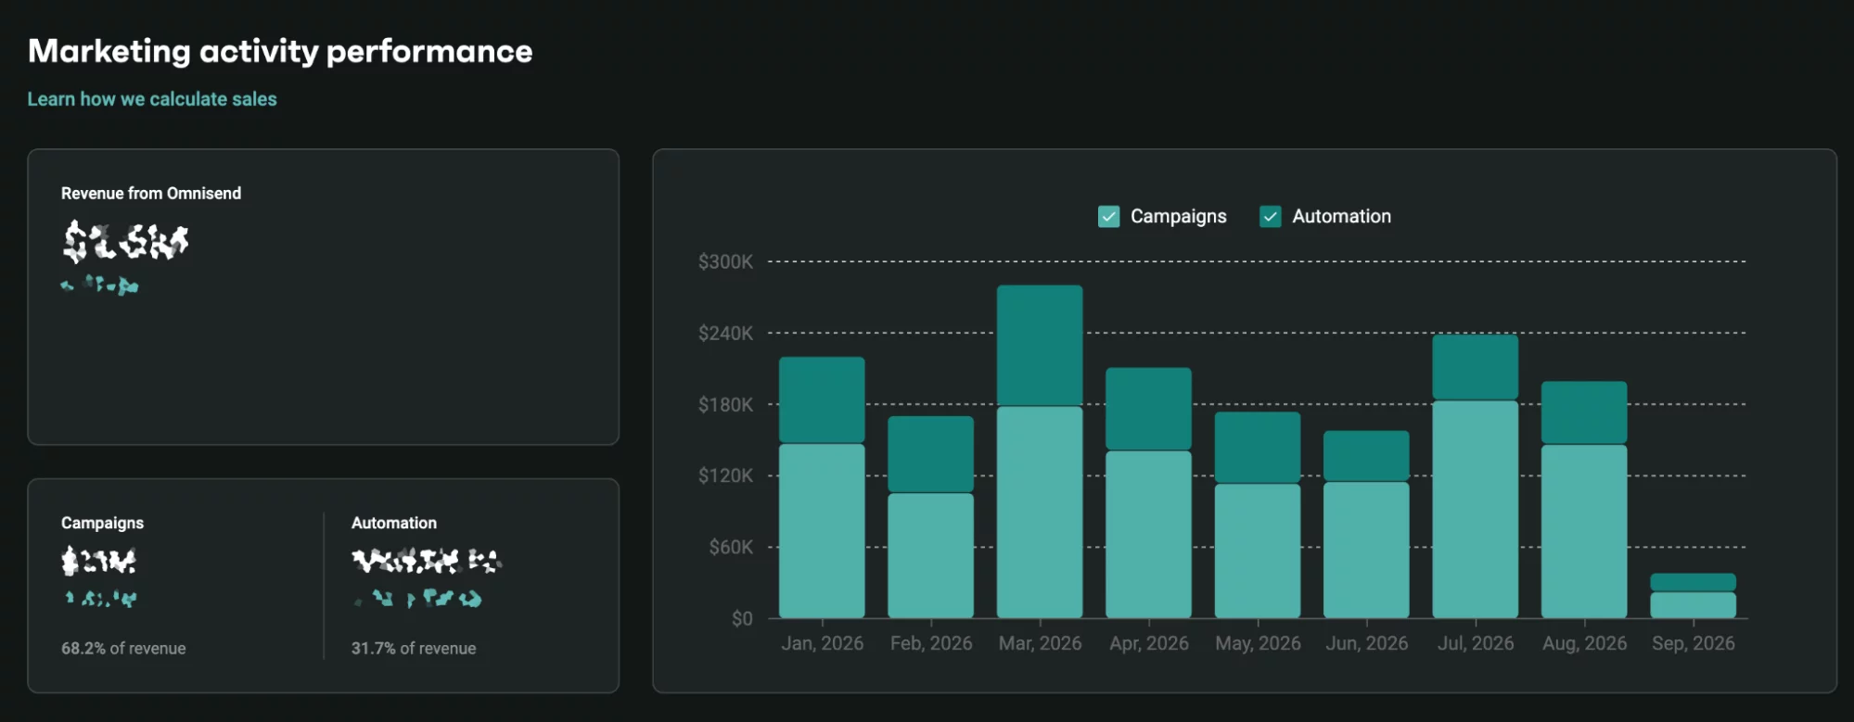Click the 'Sep, 2026' x-axis label

point(1693,643)
